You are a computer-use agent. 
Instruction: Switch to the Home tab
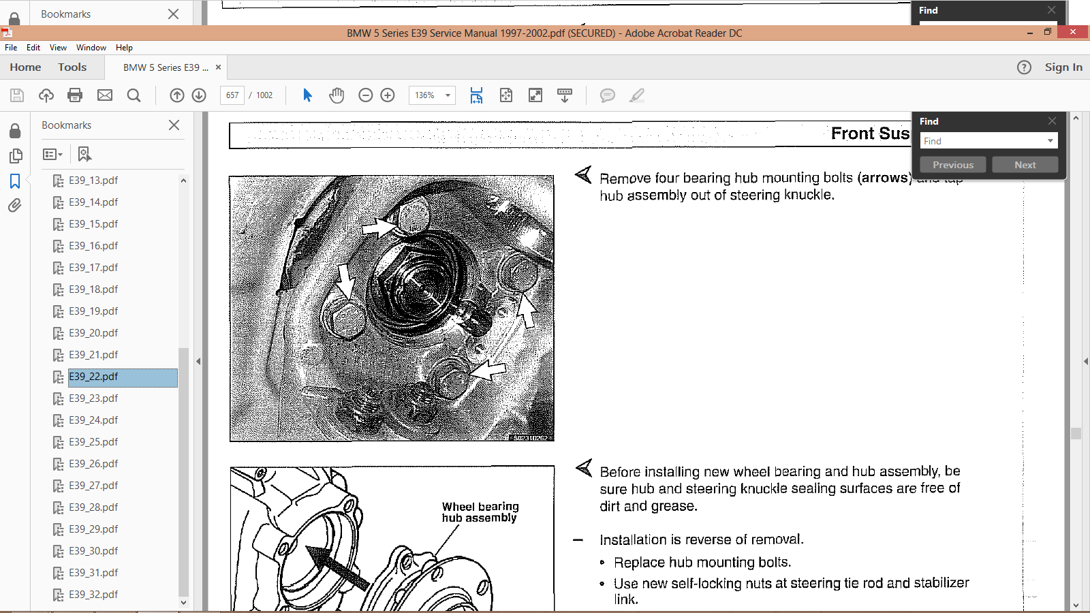25,67
